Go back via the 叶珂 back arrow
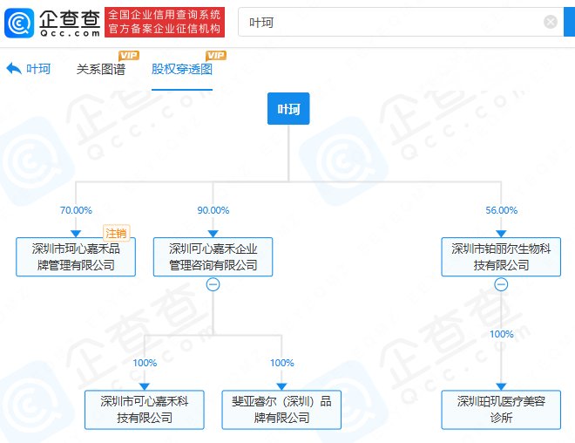Viewport: 575px width, 443px height. coord(29,69)
